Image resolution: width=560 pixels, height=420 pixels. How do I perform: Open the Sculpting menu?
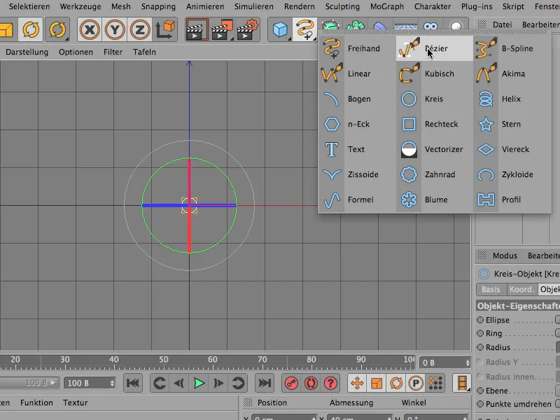(x=342, y=6)
